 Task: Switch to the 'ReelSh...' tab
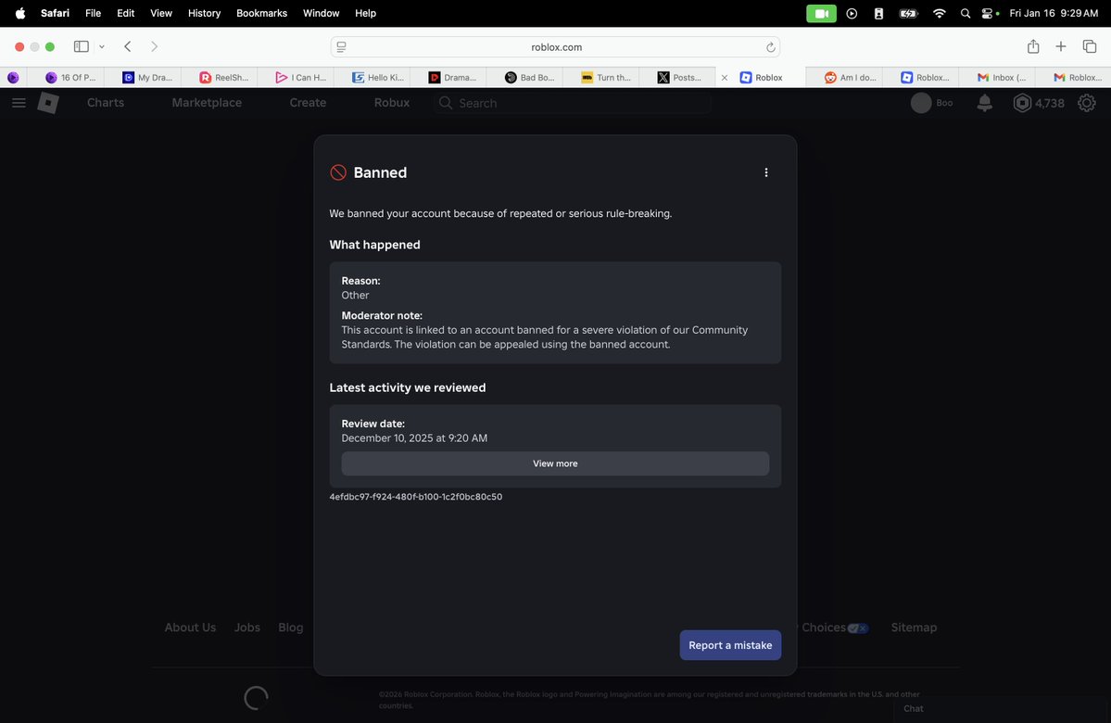point(223,77)
